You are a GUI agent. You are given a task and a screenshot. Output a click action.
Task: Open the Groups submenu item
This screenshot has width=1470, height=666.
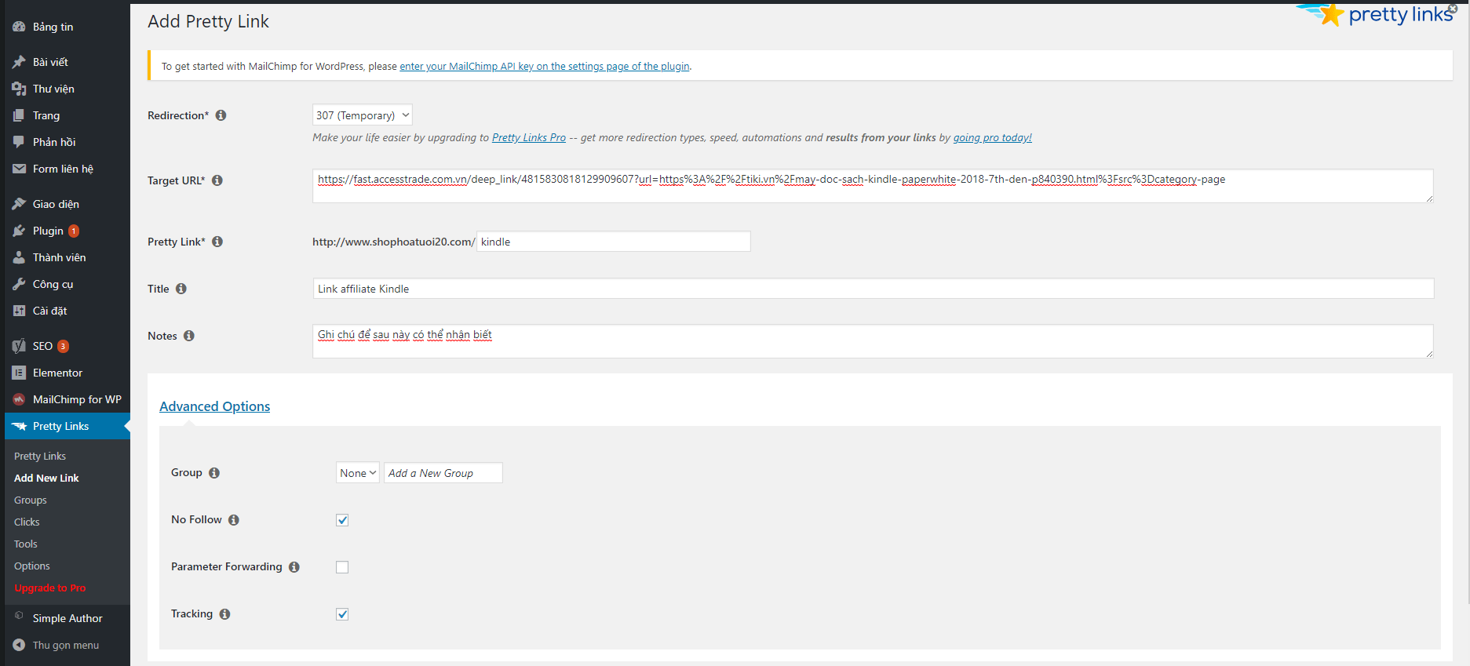pyautogui.click(x=31, y=500)
